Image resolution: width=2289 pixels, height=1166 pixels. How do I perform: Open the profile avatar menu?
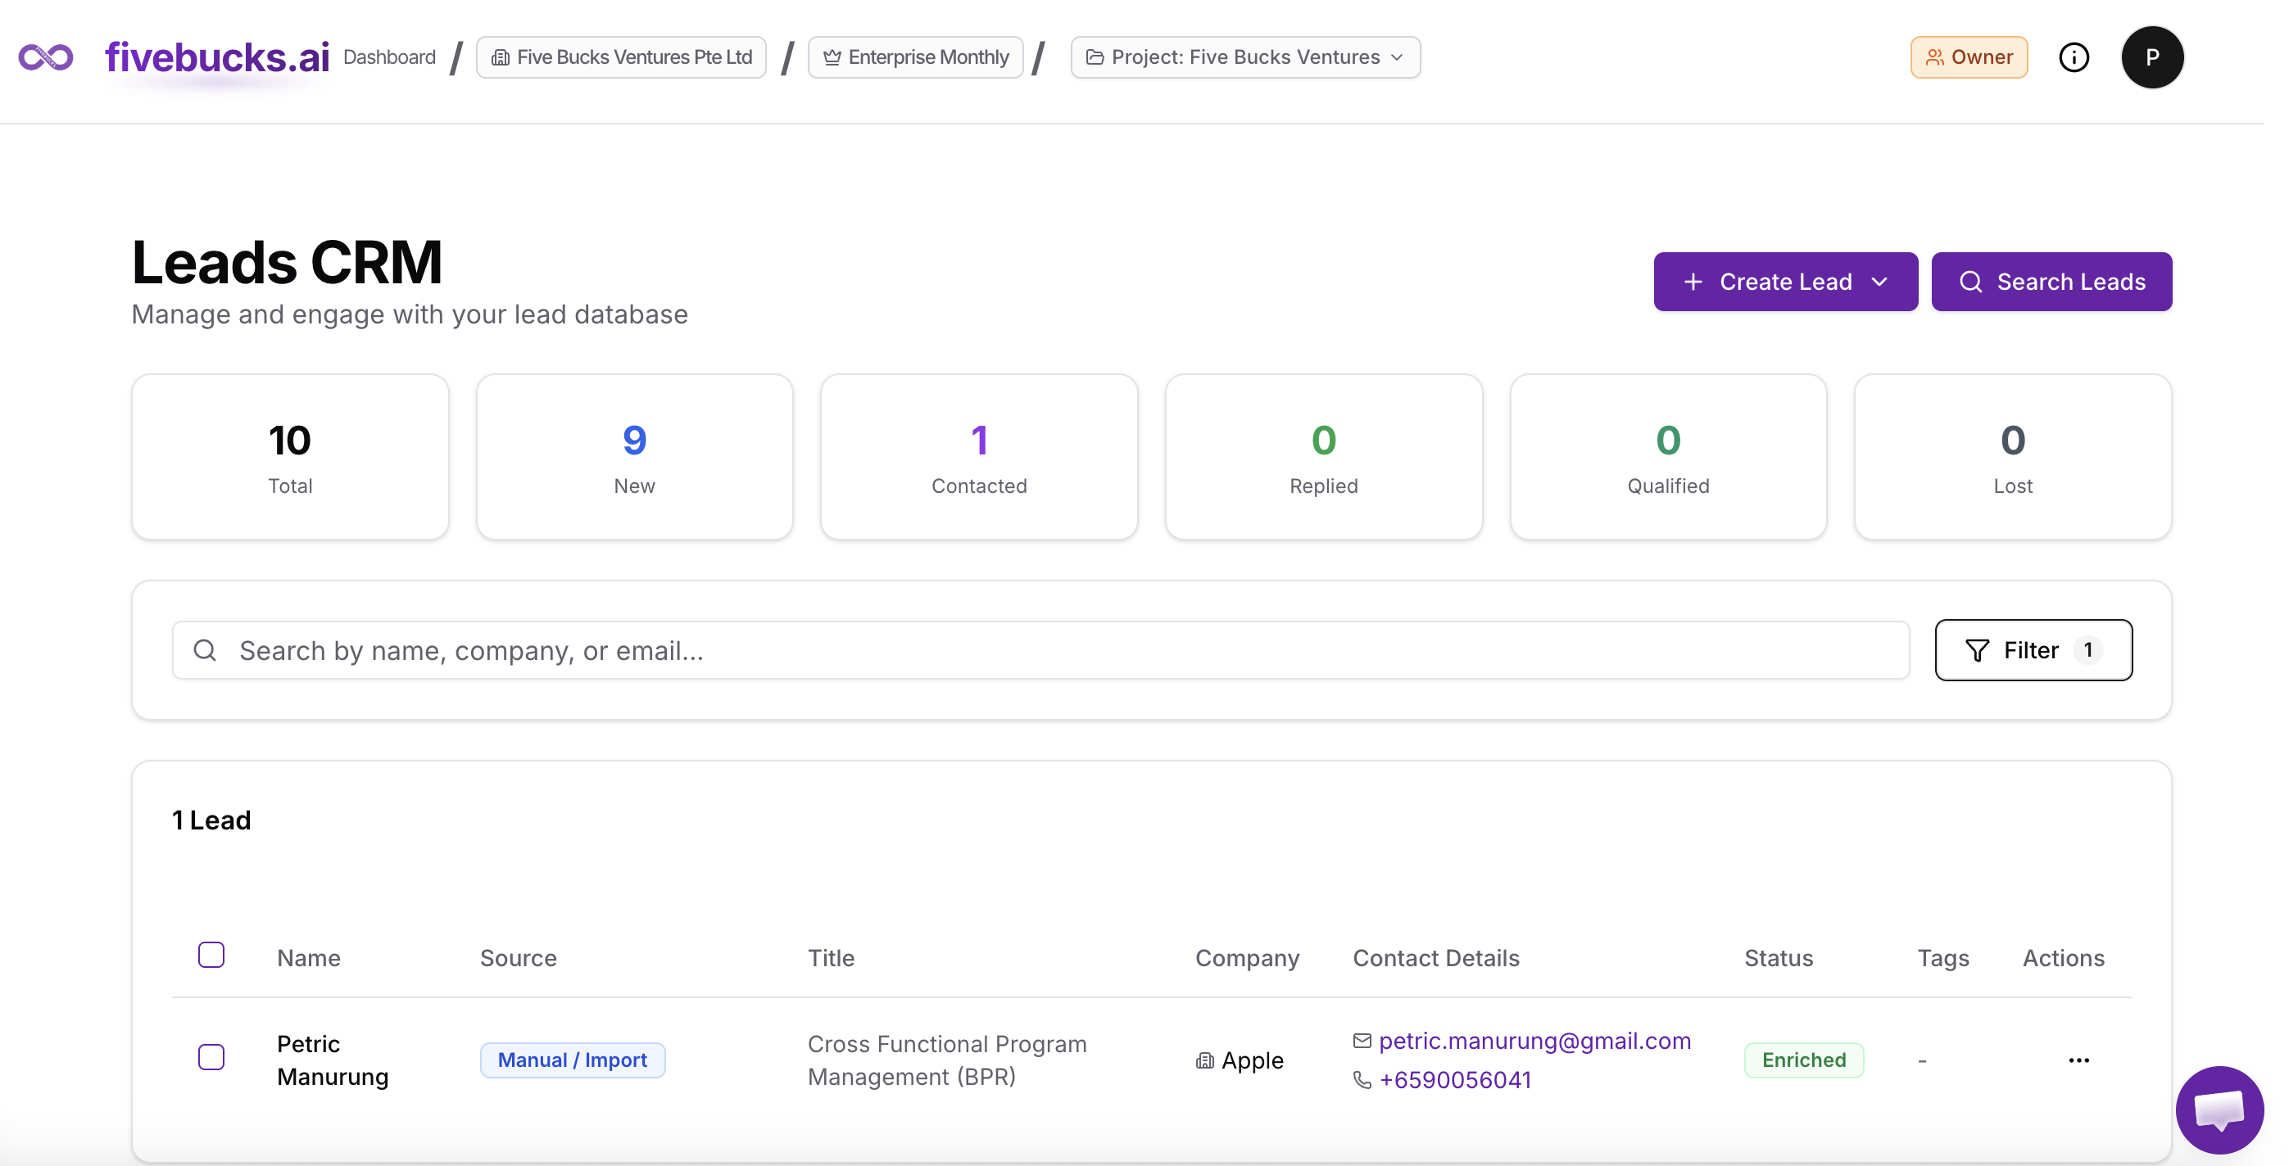click(2153, 56)
